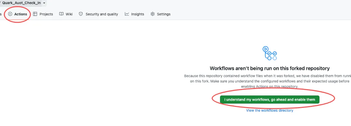Go to Security and quality tab
The height and width of the screenshot is (126, 351).
coord(98,14)
